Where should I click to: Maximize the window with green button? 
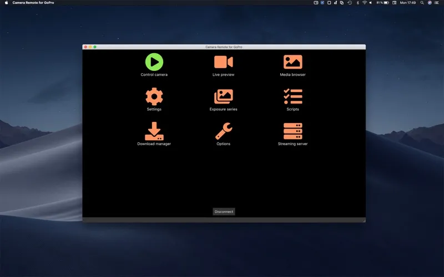coord(95,47)
